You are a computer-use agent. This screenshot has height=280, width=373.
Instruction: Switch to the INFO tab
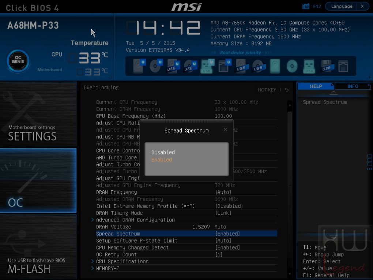353,86
